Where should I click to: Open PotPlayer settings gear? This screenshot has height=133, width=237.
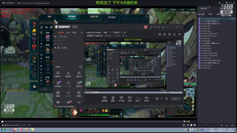195,125
